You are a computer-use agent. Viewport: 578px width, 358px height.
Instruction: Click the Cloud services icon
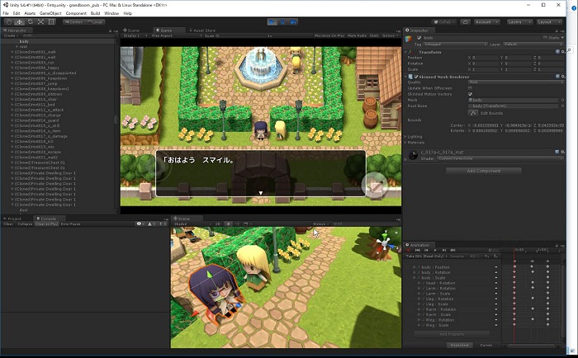[464, 22]
